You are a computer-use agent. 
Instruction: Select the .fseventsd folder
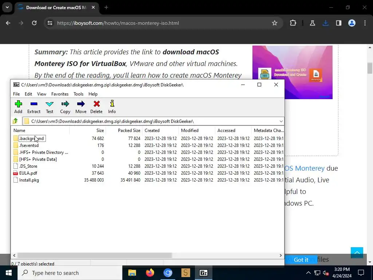coord(29,145)
